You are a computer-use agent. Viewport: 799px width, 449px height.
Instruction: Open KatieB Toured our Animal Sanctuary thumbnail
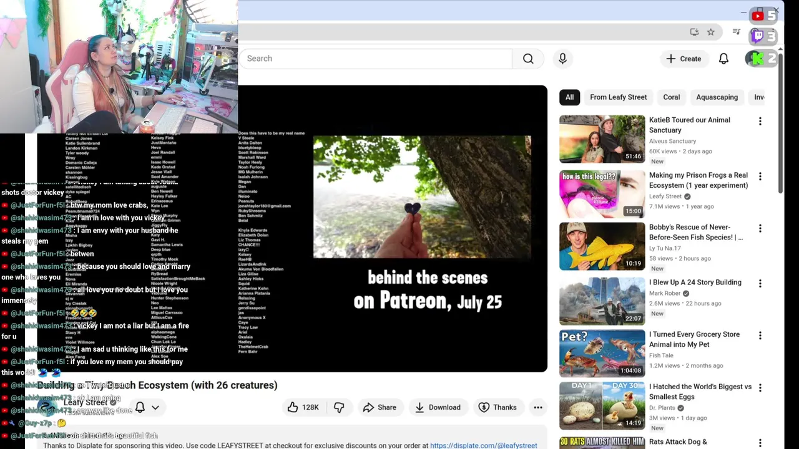pos(602,139)
